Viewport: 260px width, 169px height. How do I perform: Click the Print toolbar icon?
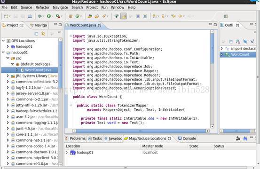(x=30, y=16)
